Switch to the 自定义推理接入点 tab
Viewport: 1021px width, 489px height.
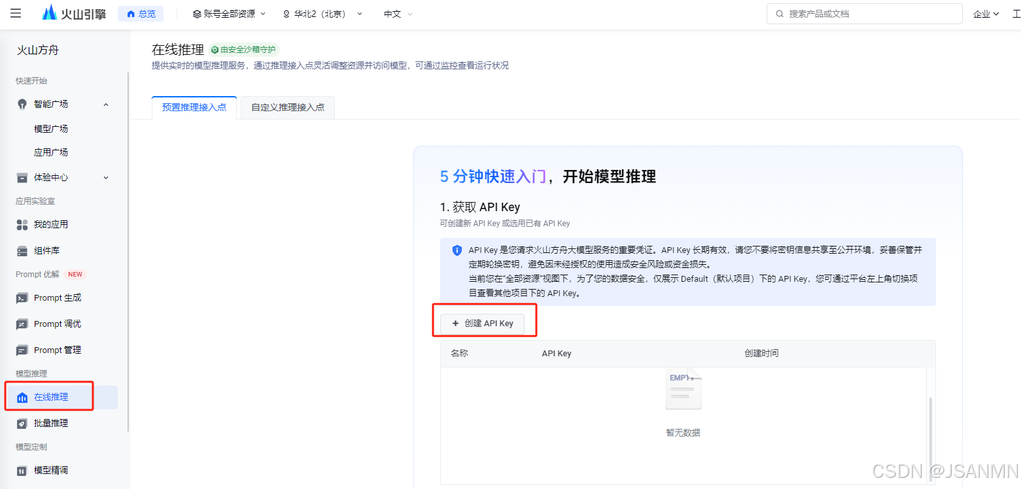(288, 107)
